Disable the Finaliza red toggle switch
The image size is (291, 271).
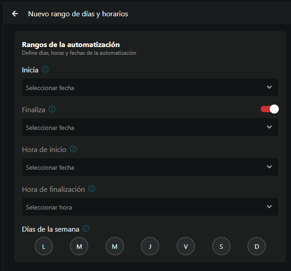[270, 109]
